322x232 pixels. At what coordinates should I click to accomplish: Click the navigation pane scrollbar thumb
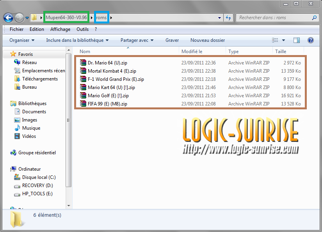pyautogui.click(x=69, y=120)
